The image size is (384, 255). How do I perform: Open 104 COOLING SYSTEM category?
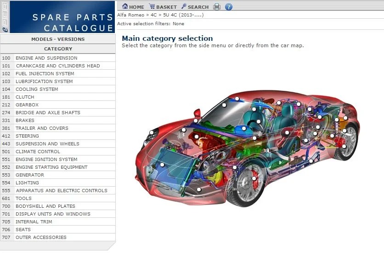coord(58,89)
